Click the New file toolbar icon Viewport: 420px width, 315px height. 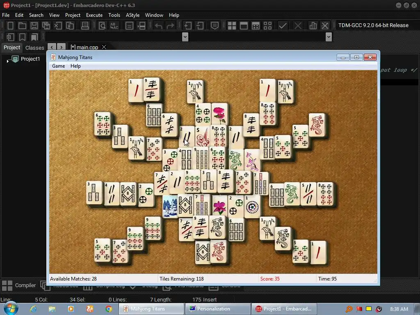point(10,26)
